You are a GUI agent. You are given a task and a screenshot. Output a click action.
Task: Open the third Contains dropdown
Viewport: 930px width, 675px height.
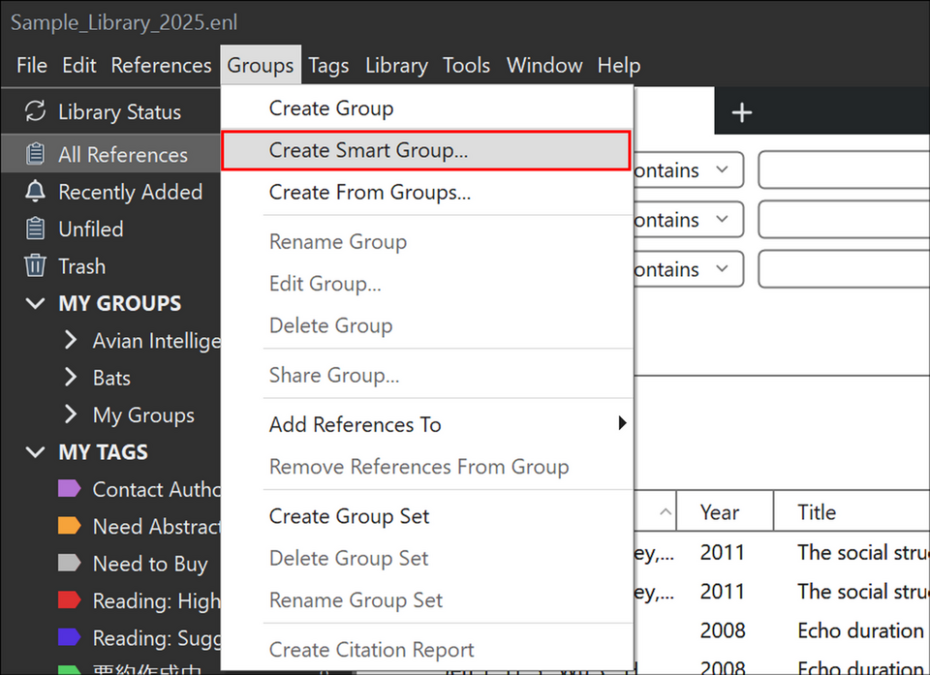point(688,269)
